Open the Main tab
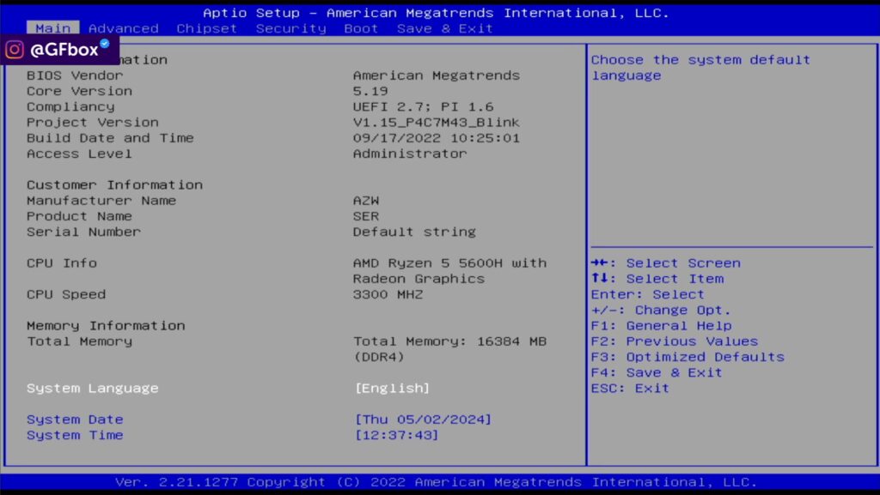The image size is (880, 495). 52,28
